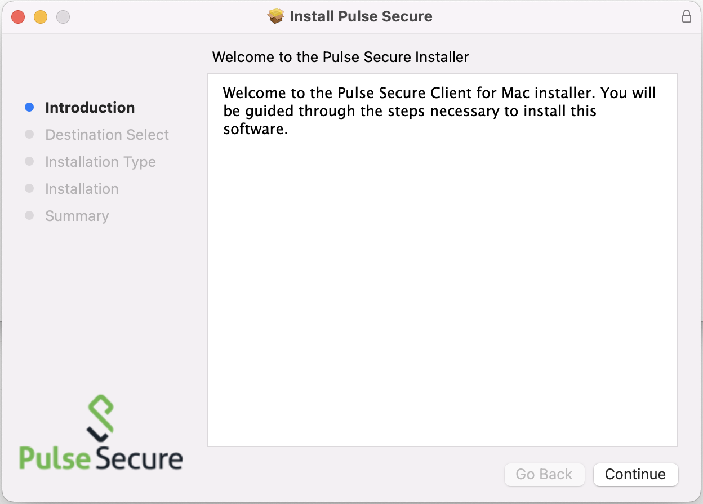Image resolution: width=703 pixels, height=504 pixels.
Task: Click the Welcome to Pulse Secure Installer heading
Action: 341,57
